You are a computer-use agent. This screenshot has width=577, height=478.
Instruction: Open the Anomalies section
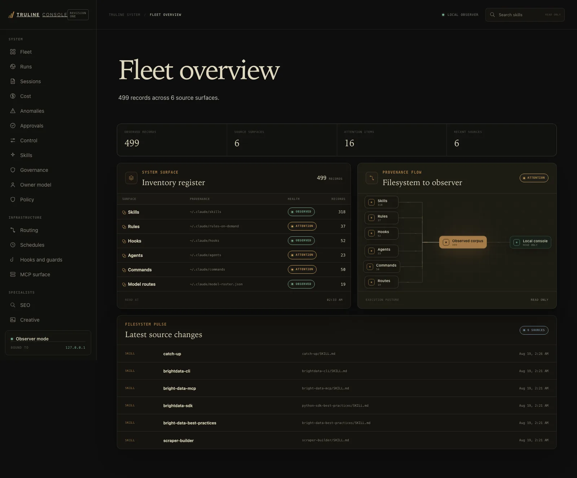(x=48, y=111)
